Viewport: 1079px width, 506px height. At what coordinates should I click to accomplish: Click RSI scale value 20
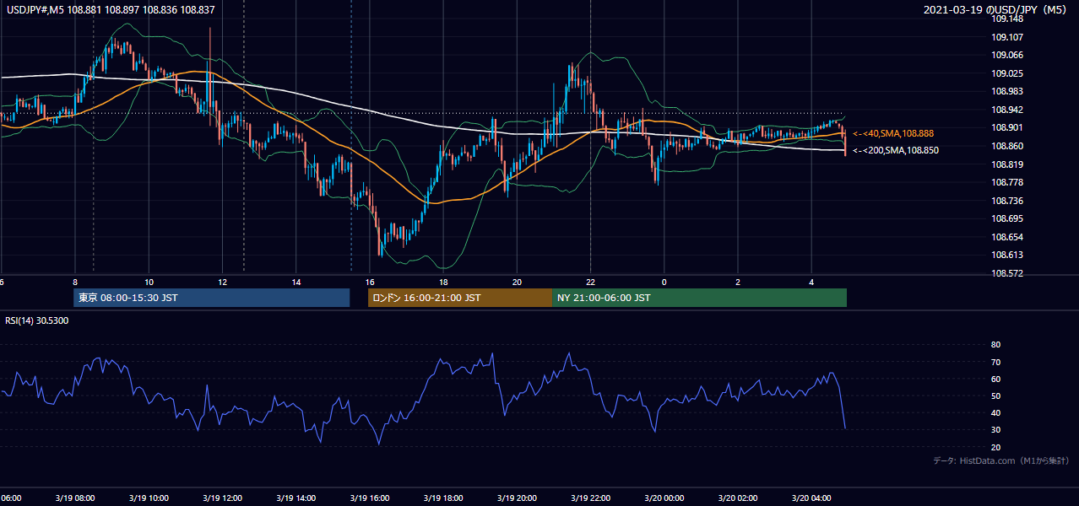tap(996, 447)
